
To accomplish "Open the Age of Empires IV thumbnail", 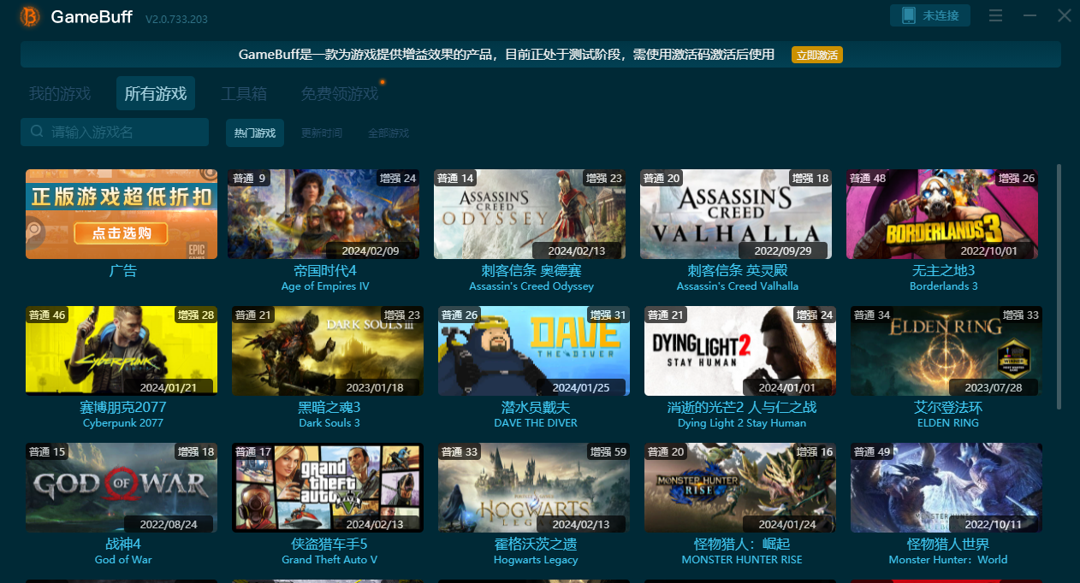I will click(x=325, y=214).
